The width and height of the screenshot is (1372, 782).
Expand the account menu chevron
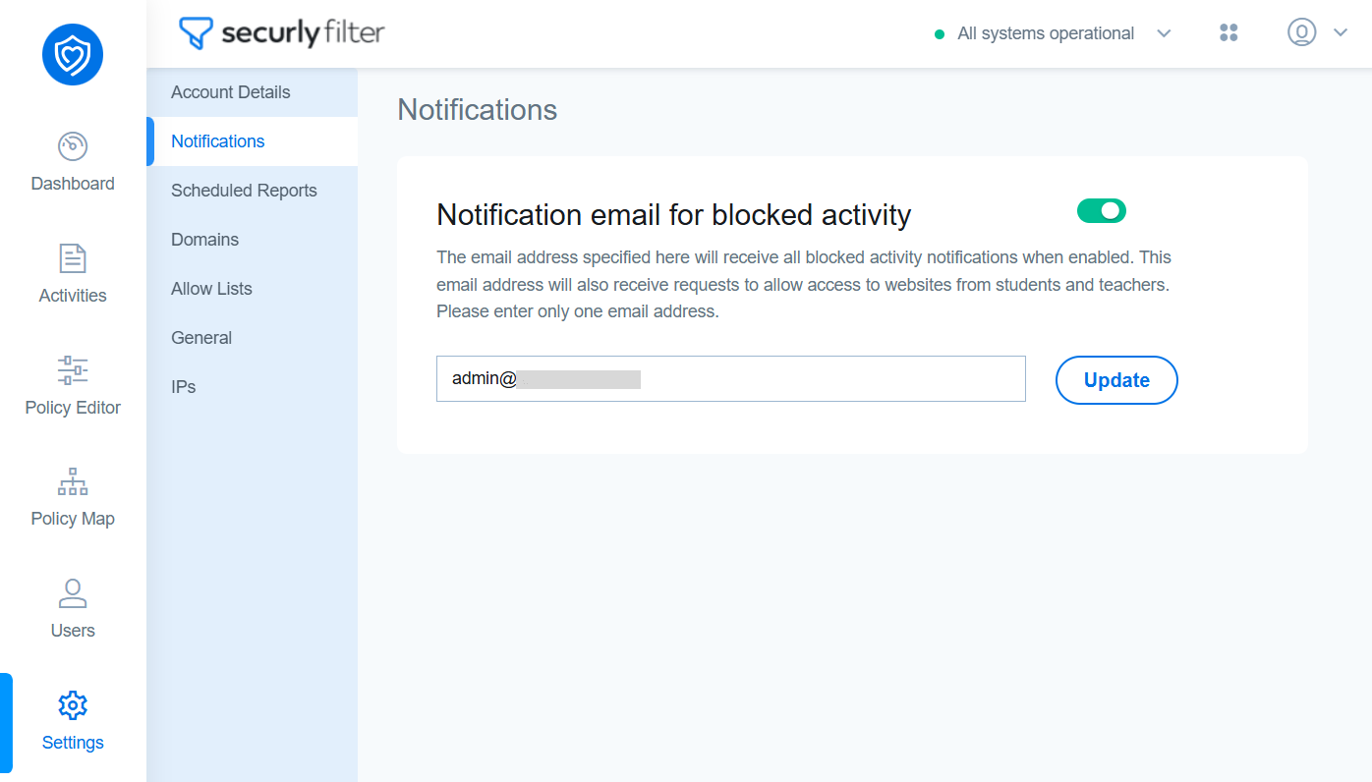coord(1341,32)
